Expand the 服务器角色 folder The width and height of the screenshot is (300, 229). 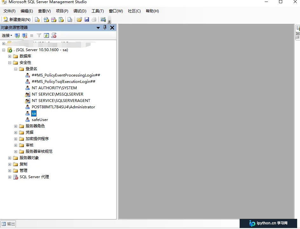pos(16,126)
